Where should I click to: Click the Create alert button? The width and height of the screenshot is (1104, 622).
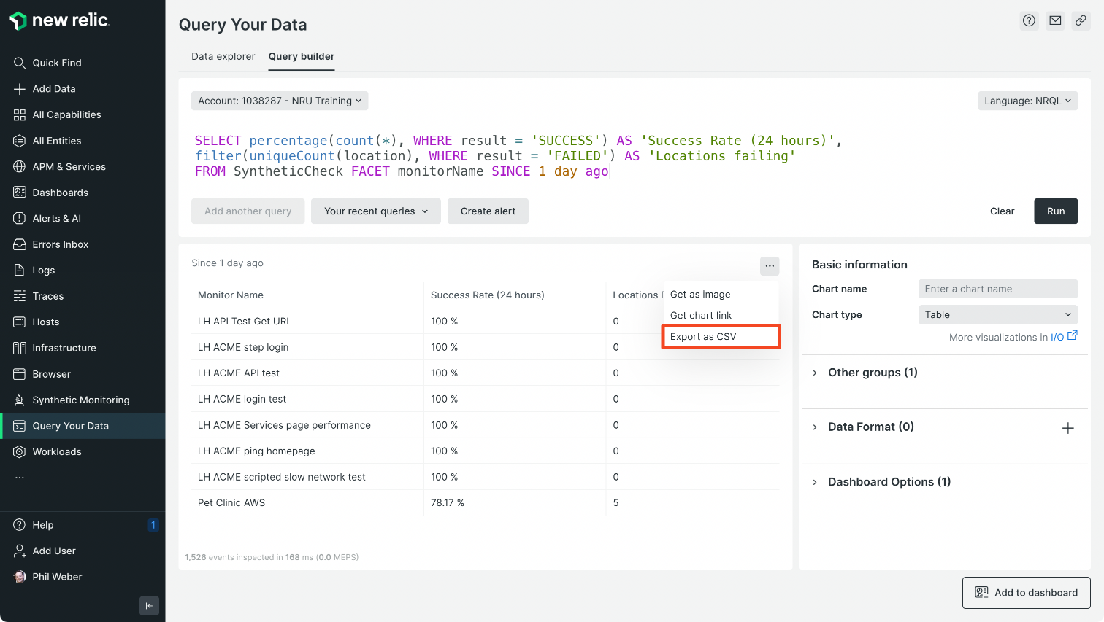point(488,211)
